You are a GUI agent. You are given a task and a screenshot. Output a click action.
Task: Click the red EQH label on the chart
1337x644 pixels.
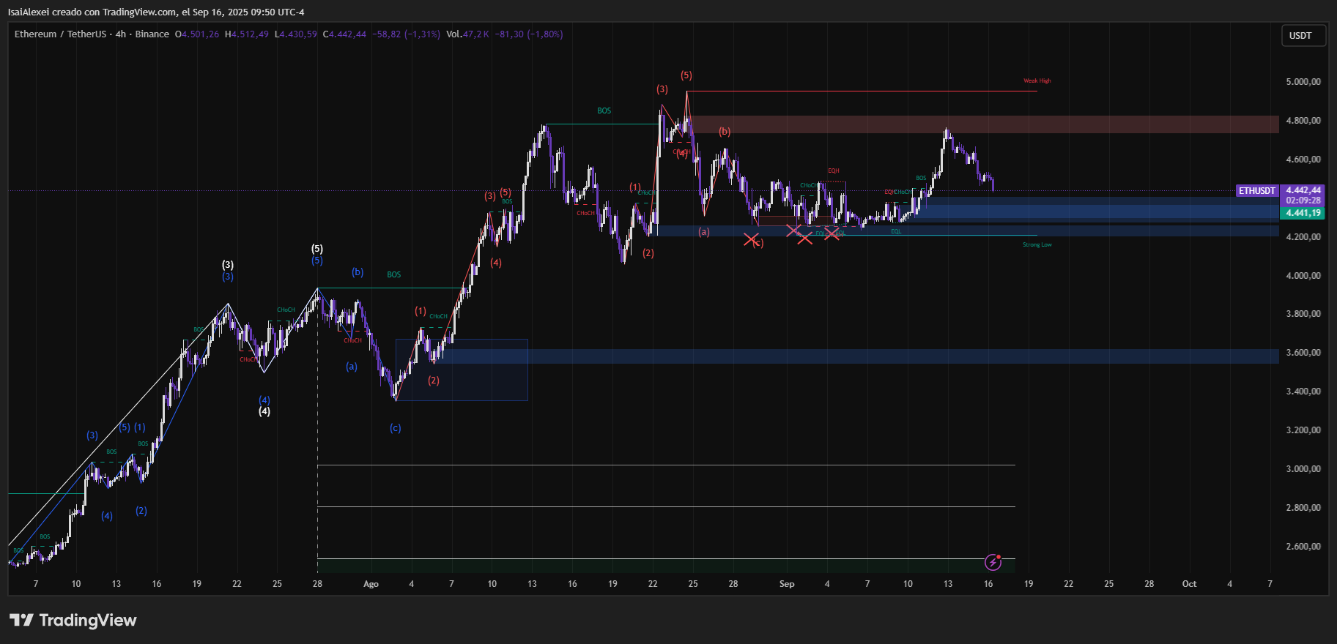tap(834, 171)
